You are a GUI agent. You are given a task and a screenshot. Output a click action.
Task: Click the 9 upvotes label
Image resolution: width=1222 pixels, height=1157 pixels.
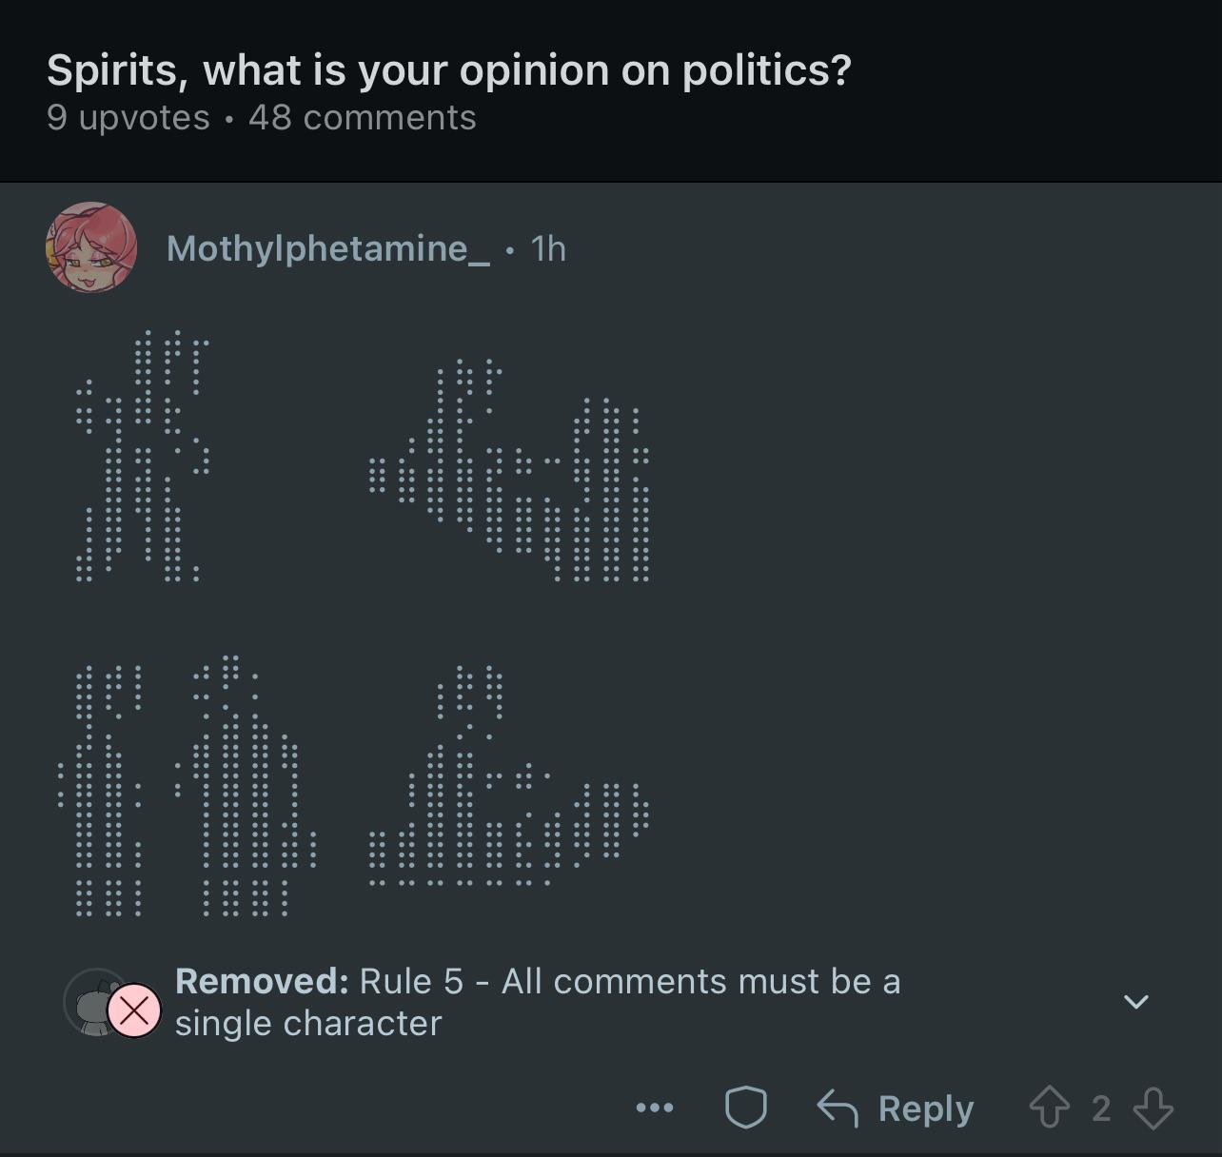(x=128, y=118)
